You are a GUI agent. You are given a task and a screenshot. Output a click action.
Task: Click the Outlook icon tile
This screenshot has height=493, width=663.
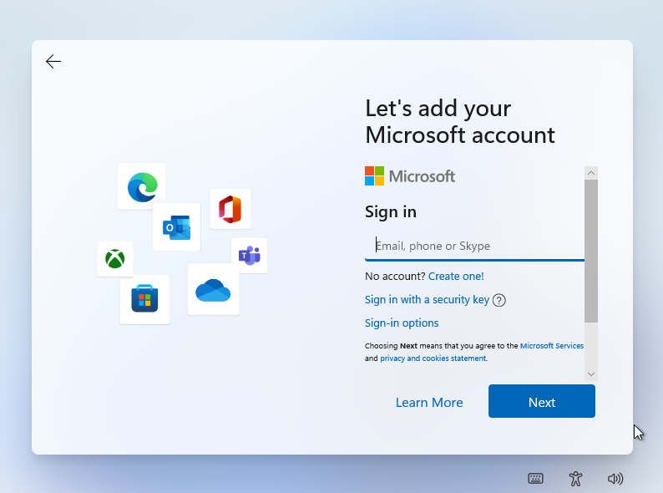pos(177,227)
